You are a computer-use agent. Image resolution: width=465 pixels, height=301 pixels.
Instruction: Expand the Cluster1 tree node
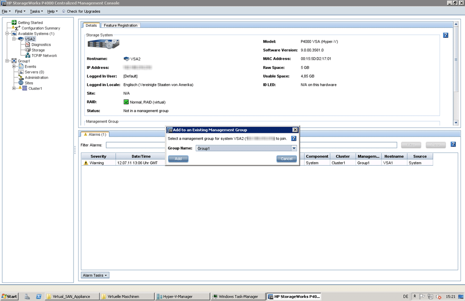14,88
